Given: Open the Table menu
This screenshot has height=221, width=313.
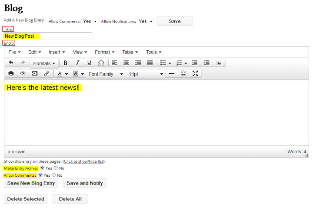Looking at the screenshot, I should (130, 52).
